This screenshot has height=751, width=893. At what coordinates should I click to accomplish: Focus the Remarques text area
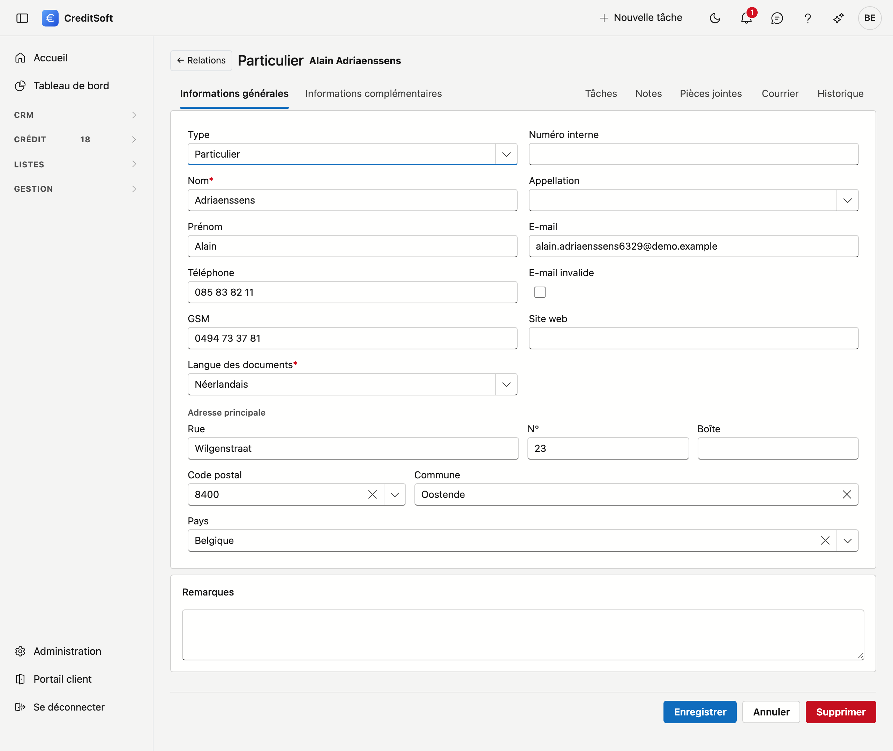523,635
